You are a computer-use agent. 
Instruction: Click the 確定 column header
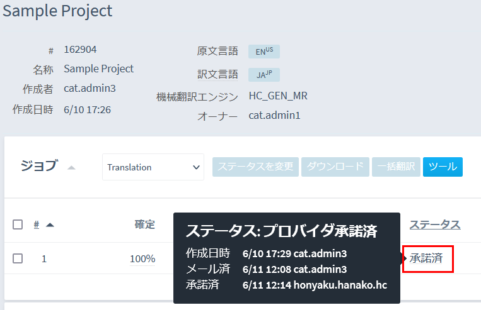click(x=144, y=224)
